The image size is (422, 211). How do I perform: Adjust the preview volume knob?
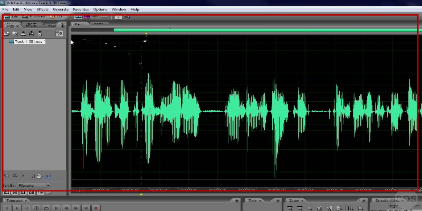pyautogui.click(x=39, y=176)
